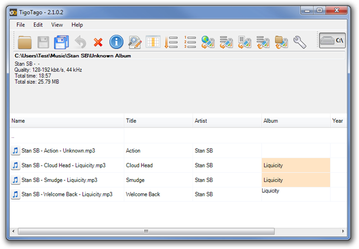Click the 'Action' title cell
This screenshot has height=249, width=359.
point(158,150)
